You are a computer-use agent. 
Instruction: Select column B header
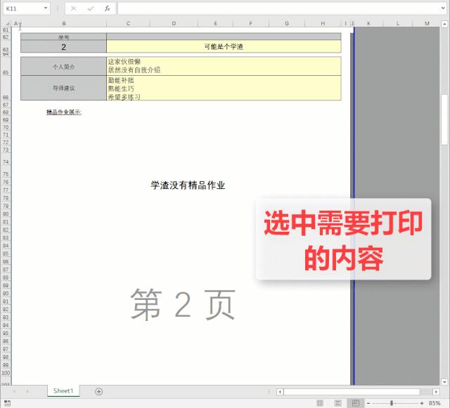coord(64,23)
